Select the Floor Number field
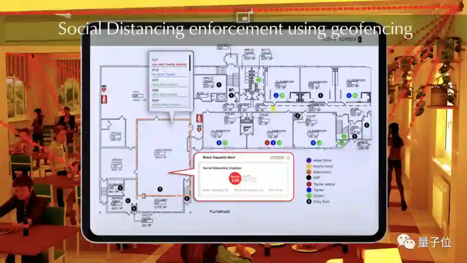 360,39
